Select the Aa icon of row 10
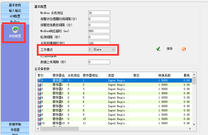The image size is (208, 135). coord(39,123)
